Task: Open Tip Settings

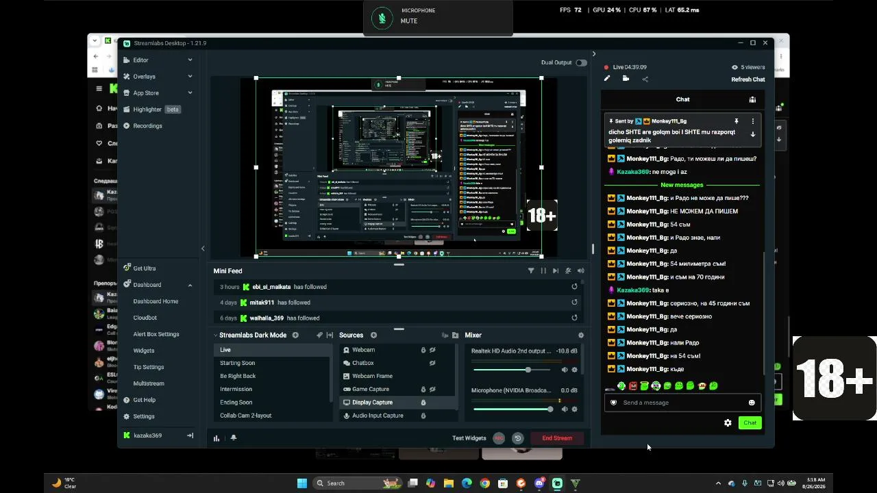Action: click(149, 367)
